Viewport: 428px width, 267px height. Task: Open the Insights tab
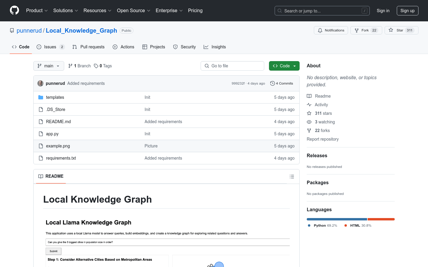(x=215, y=47)
